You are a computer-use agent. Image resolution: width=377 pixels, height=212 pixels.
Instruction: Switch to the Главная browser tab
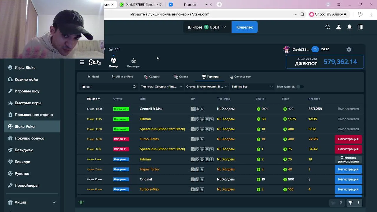(x=190, y=4)
